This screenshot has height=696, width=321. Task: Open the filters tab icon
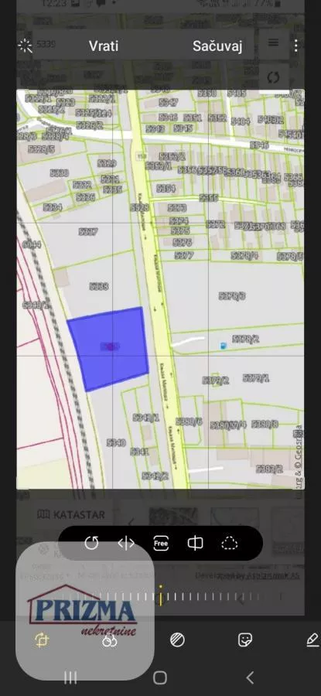click(x=109, y=640)
